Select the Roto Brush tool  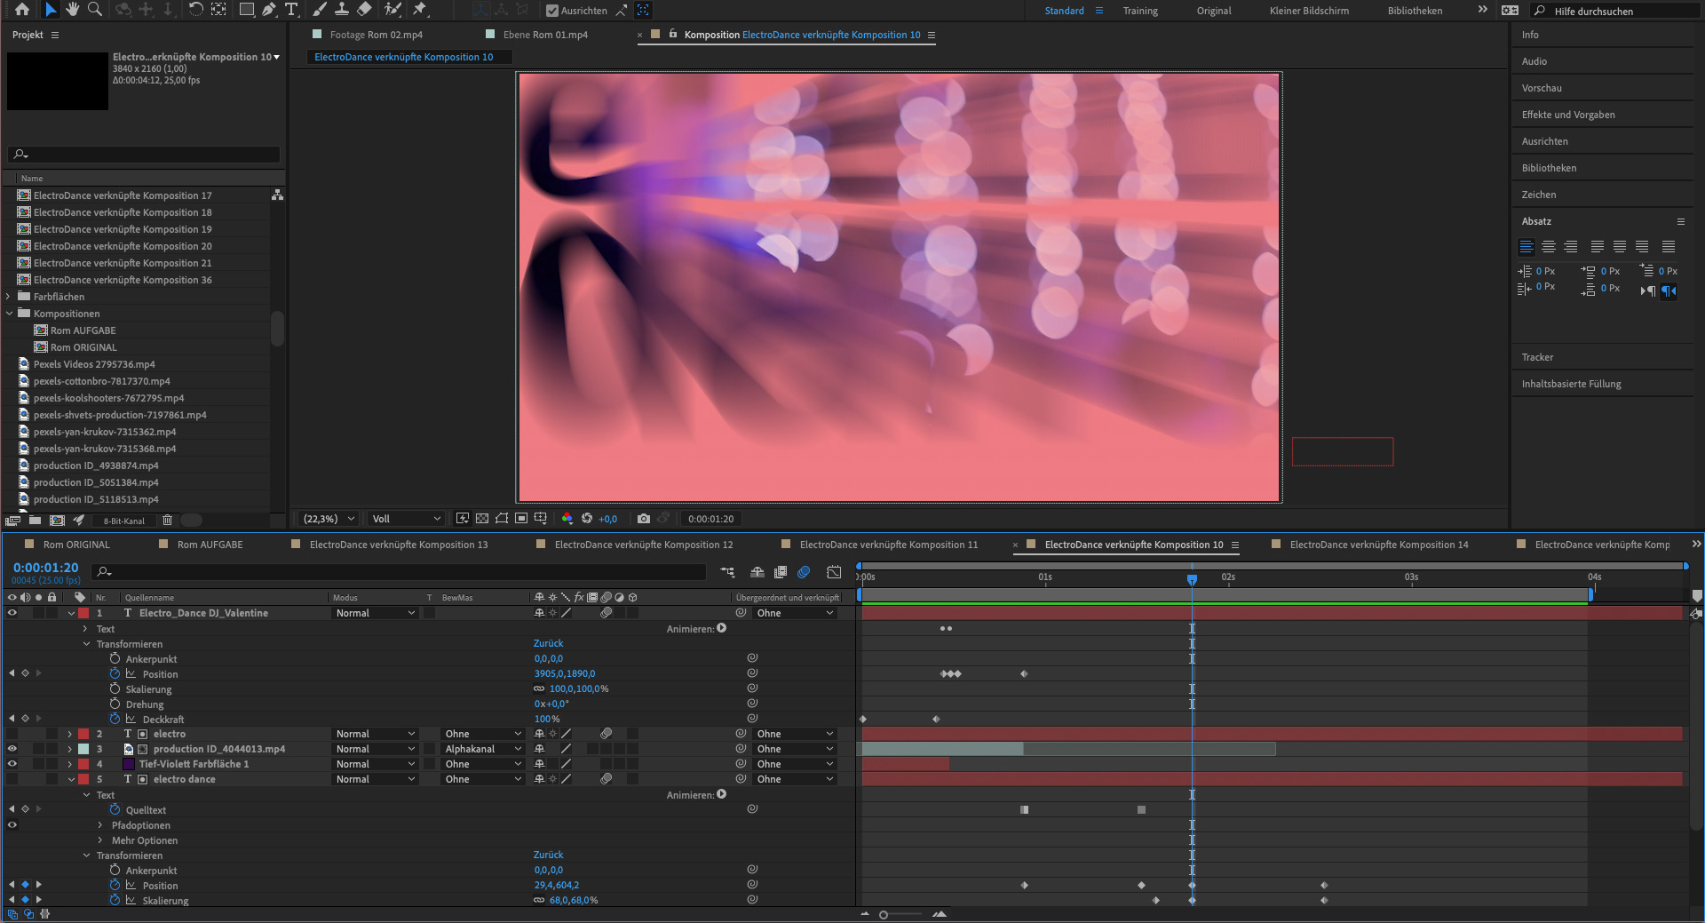click(393, 10)
